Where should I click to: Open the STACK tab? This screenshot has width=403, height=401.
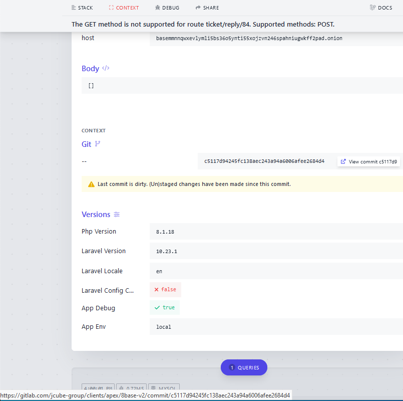[82, 8]
